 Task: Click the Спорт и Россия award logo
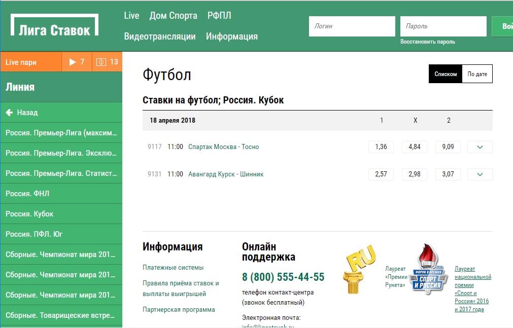tap(429, 269)
